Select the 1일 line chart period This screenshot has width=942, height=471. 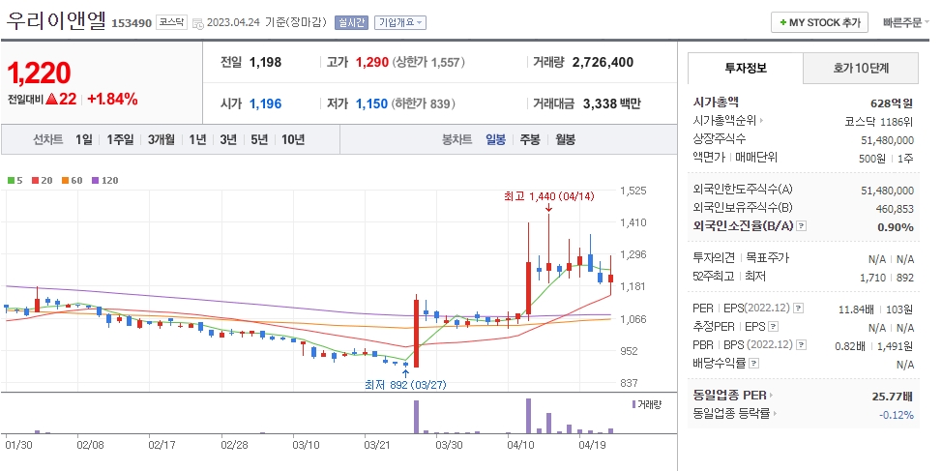[83, 140]
